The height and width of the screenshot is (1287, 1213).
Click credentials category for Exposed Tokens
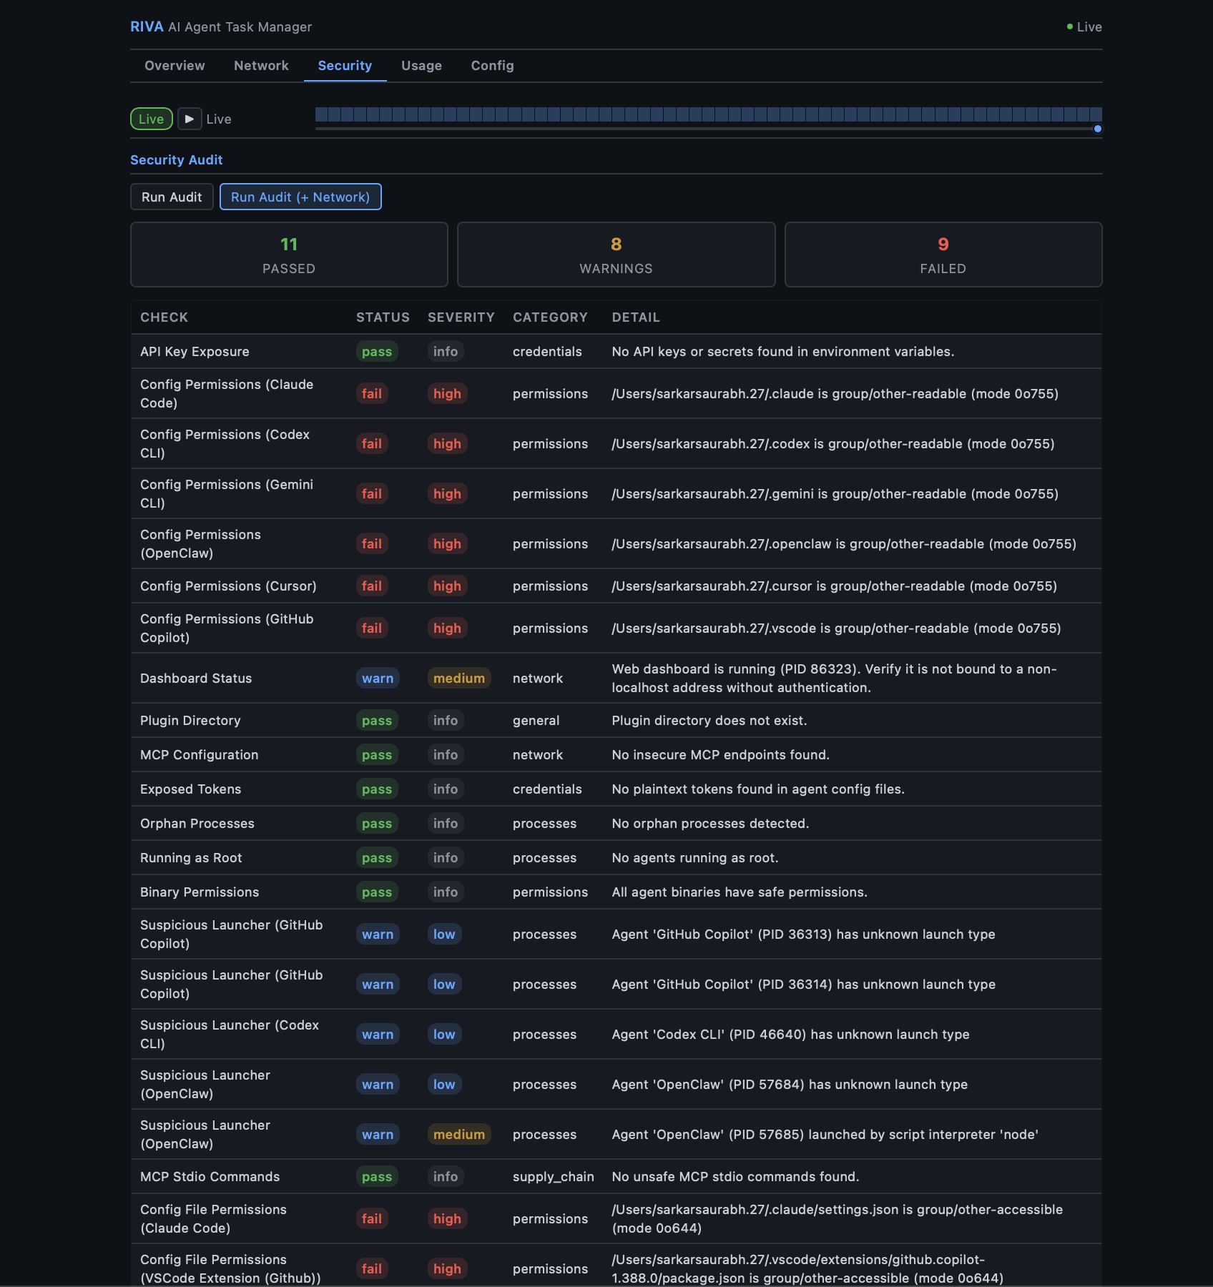[x=547, y=789]
